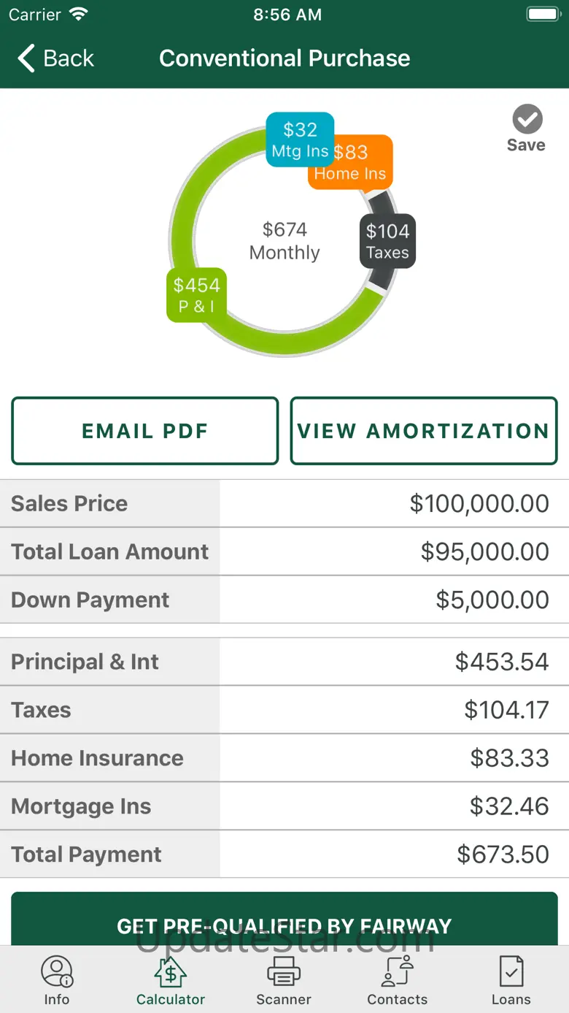The width and height of the screenshot is (569, 1013).
Task: Open the Loans document icon
Action: point(511,972)
